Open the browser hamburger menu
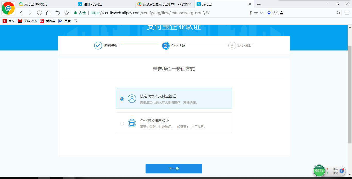This screenshot has width=352, height=179. click(x=347, y=13)
